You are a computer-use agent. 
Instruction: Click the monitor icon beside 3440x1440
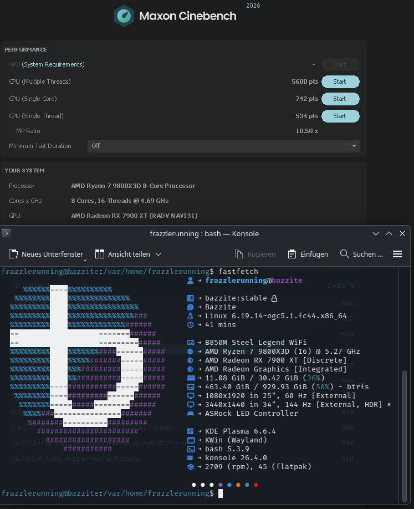pyautogui.click(x=191, y=405)
